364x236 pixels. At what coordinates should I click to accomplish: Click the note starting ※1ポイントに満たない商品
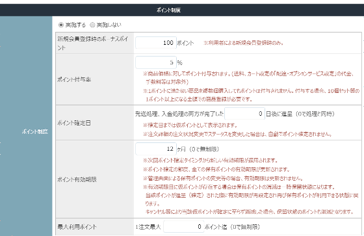[251, 95]
